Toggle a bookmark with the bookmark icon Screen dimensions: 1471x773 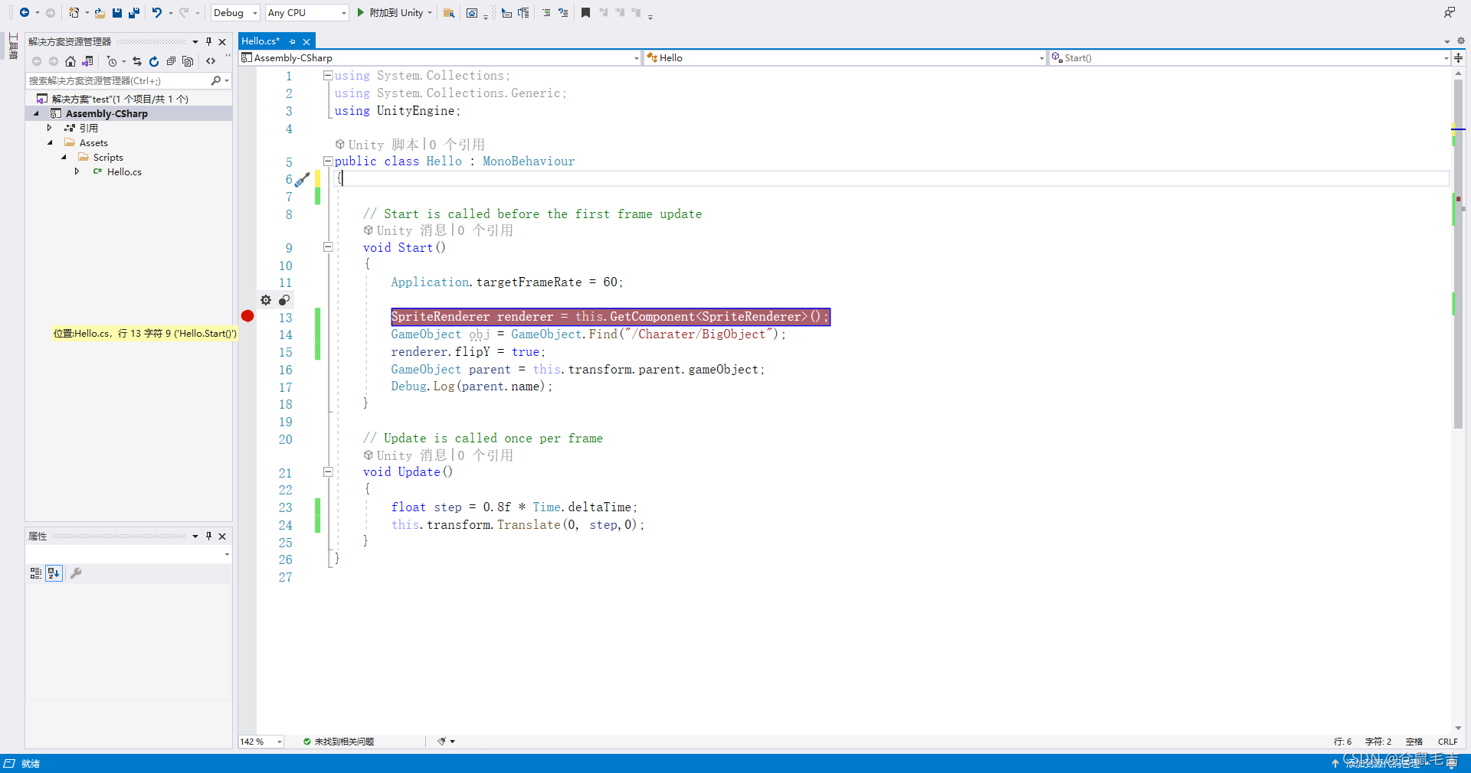click(x=585, y=12)
